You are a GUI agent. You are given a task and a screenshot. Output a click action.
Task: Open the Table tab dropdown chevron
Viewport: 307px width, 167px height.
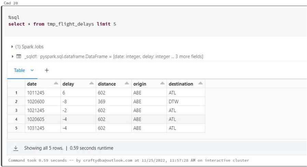click(x=32, y=70)
